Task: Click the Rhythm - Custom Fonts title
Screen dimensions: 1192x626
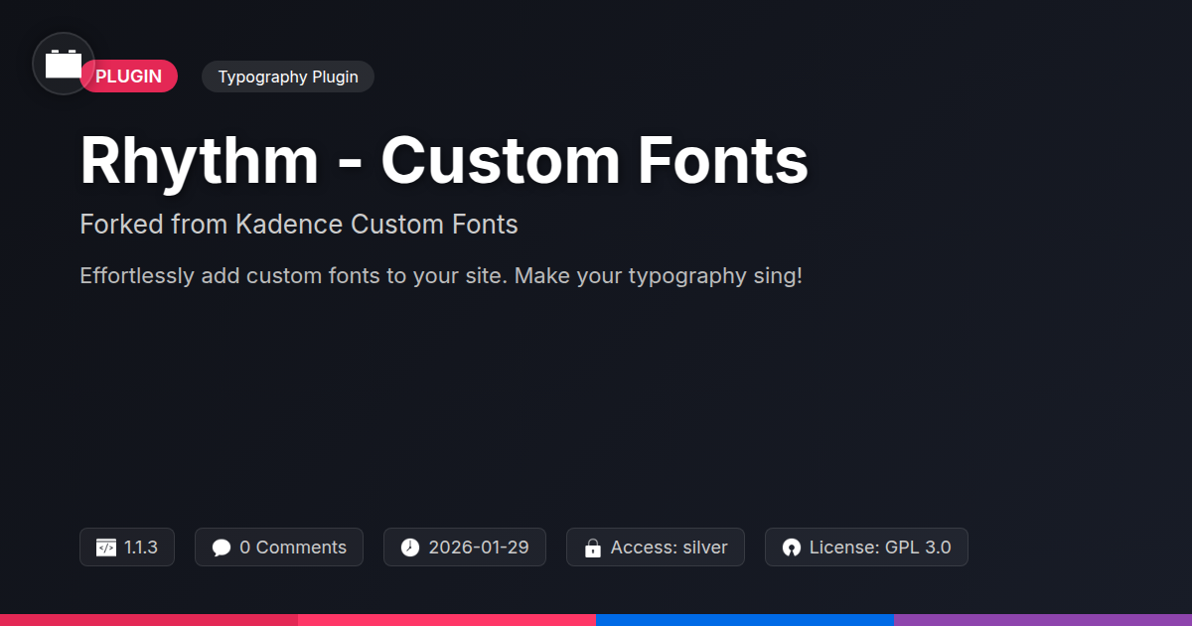Action: point(444,160)
